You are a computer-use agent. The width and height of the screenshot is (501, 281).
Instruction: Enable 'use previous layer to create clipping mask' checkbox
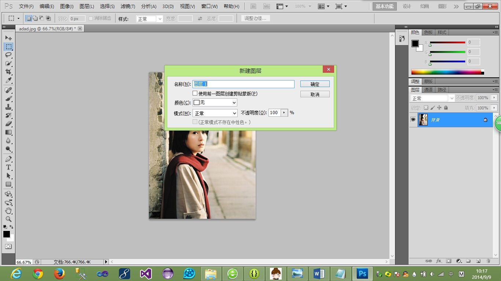pos(195,94)
